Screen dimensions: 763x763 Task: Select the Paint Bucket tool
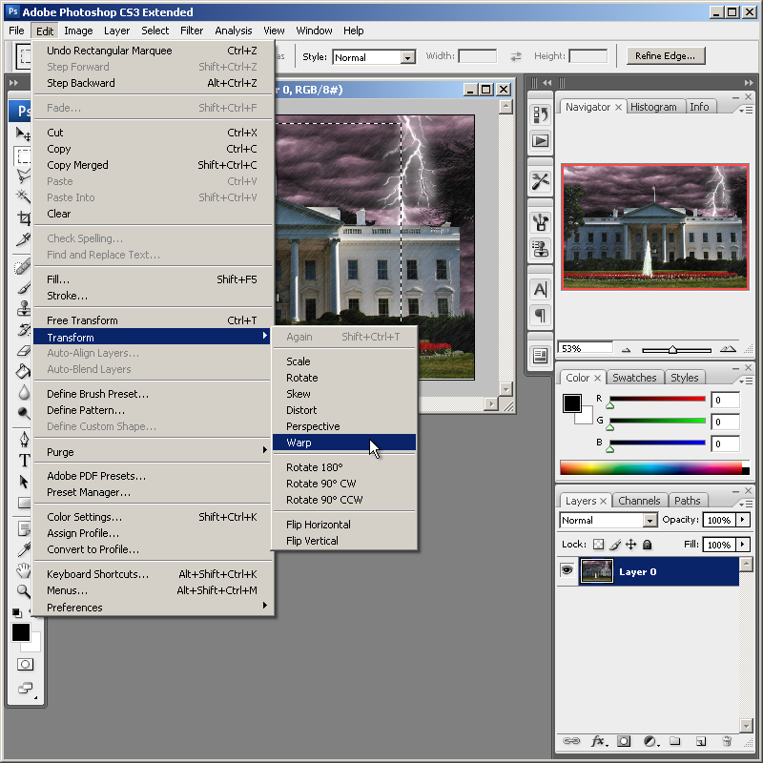pyautogui.click(x=23, y=371)
